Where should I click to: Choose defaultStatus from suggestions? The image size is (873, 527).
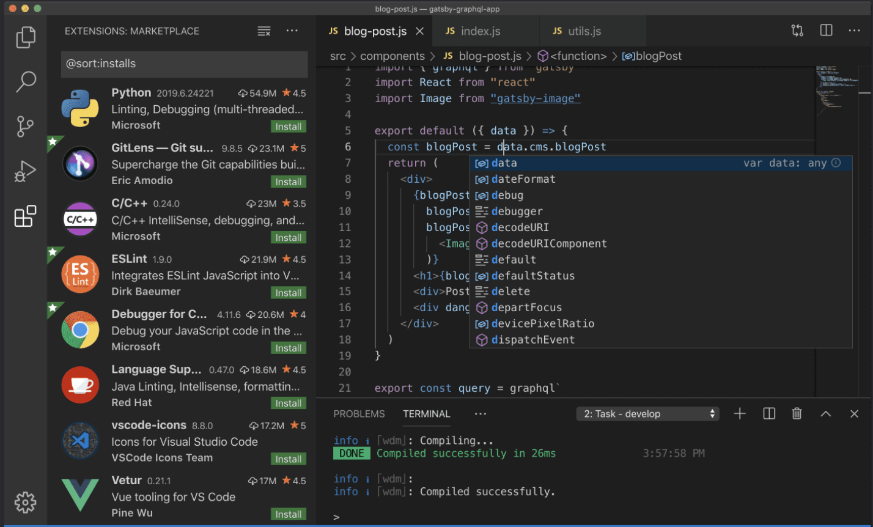[660, 275]
